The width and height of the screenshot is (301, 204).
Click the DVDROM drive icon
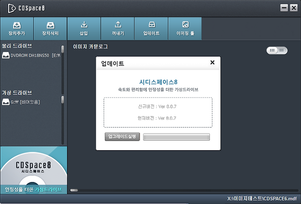pyautogui.click(x=6, y=56)
